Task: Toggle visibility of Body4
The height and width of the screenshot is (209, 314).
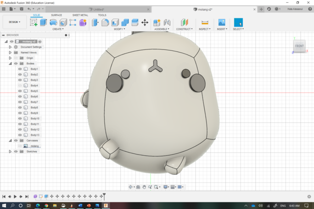Action: pyautogui.click(x=20, y=86)
